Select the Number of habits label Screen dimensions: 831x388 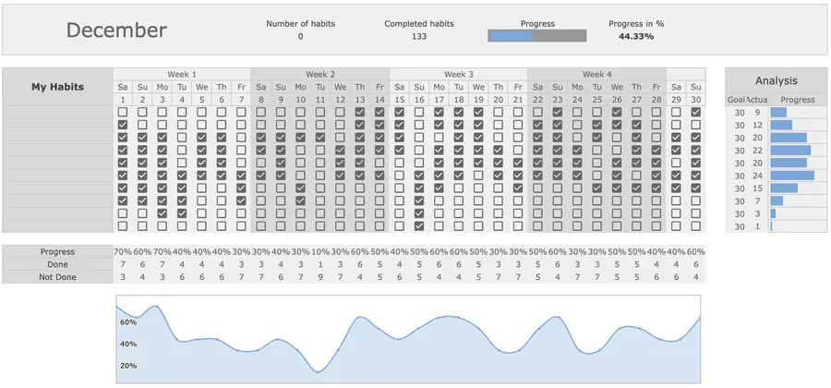300,24
